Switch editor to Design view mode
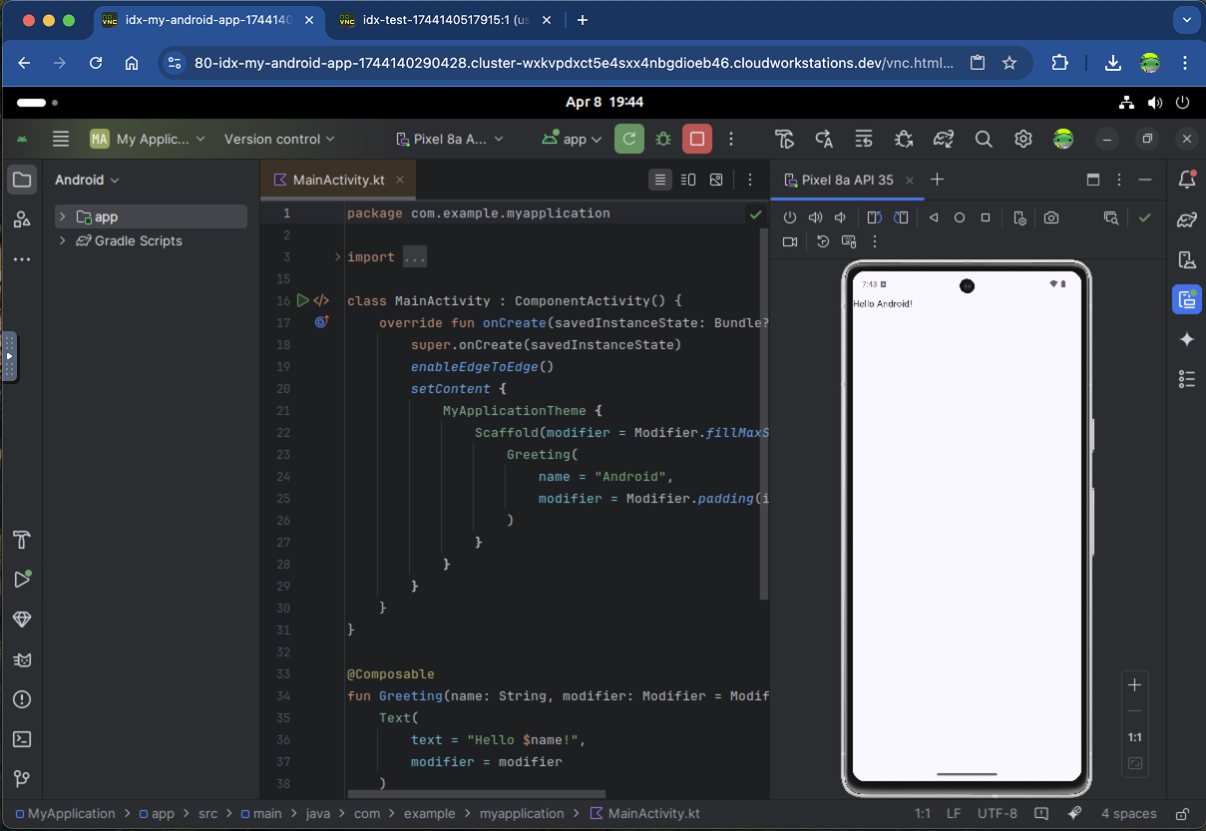This screenshot has height=831, width=1206. 716,180
